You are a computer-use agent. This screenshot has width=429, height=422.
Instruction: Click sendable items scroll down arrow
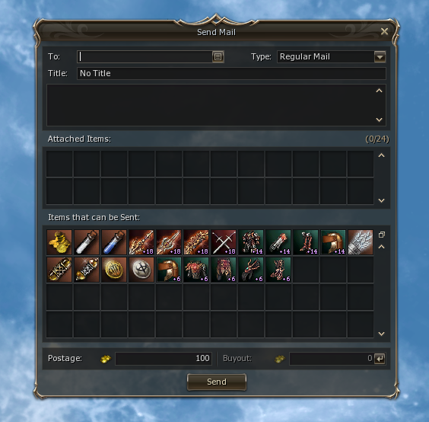coord(381,334)
